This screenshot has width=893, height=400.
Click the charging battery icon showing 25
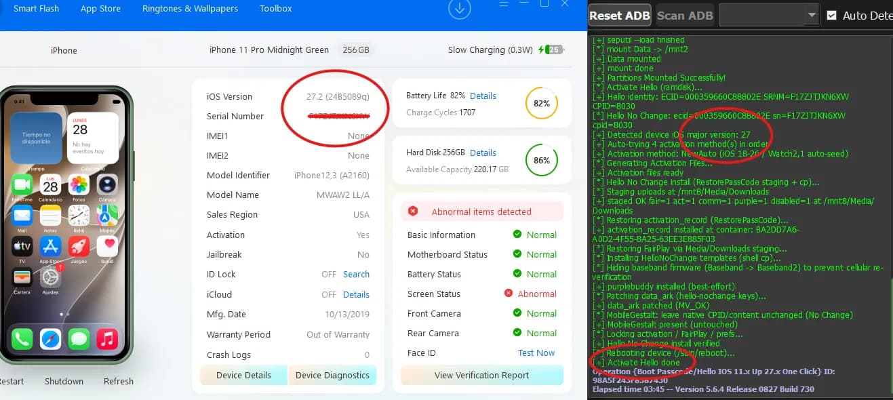pos(551,49)
